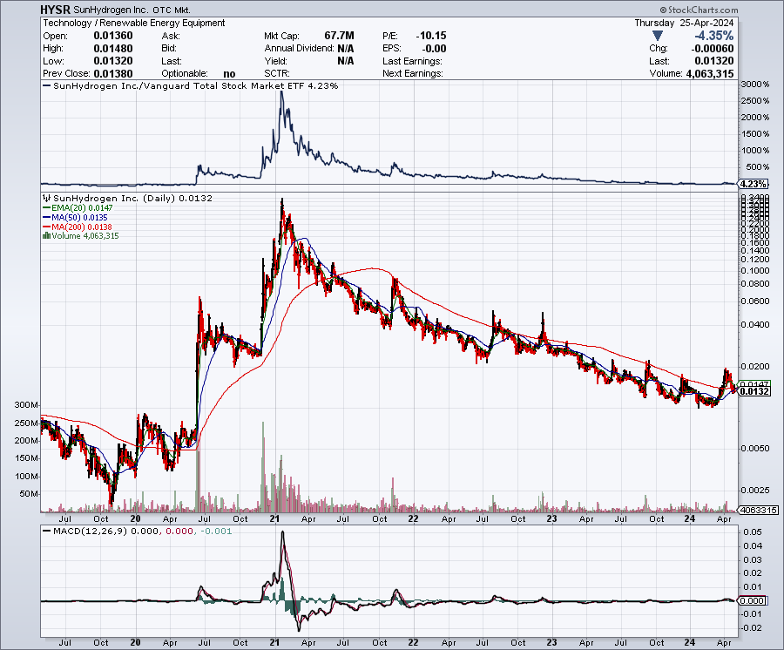Click the date Thursday 25-Apr-2024
784x650 pixels.
(684, 23)
